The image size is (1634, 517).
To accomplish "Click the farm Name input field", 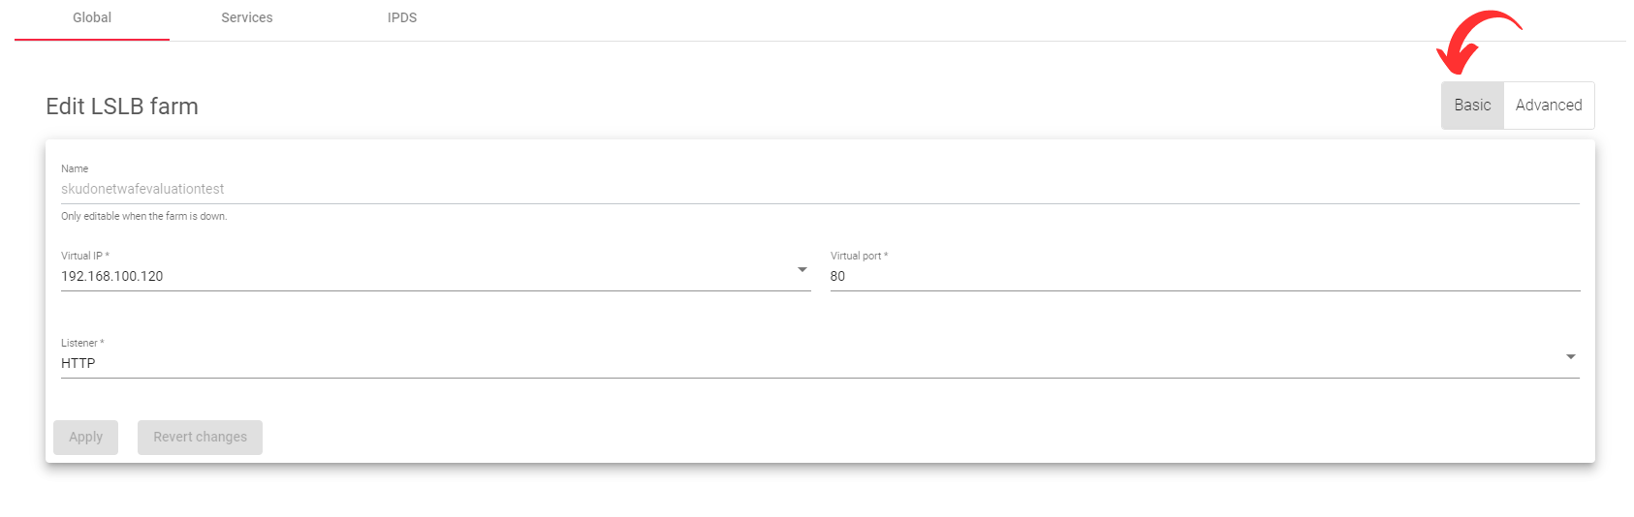I will (x=820, y=189).
